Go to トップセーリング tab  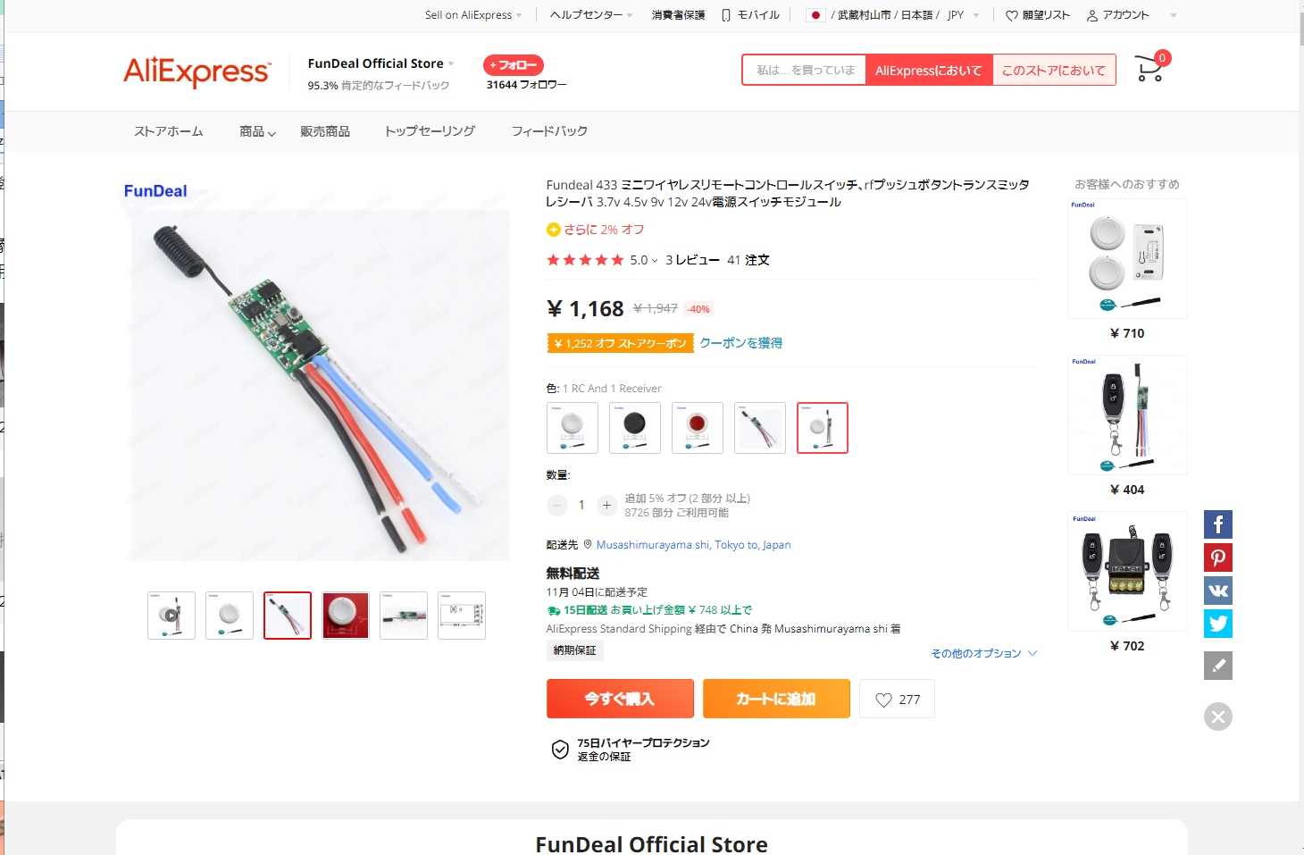tap(430, 131)
